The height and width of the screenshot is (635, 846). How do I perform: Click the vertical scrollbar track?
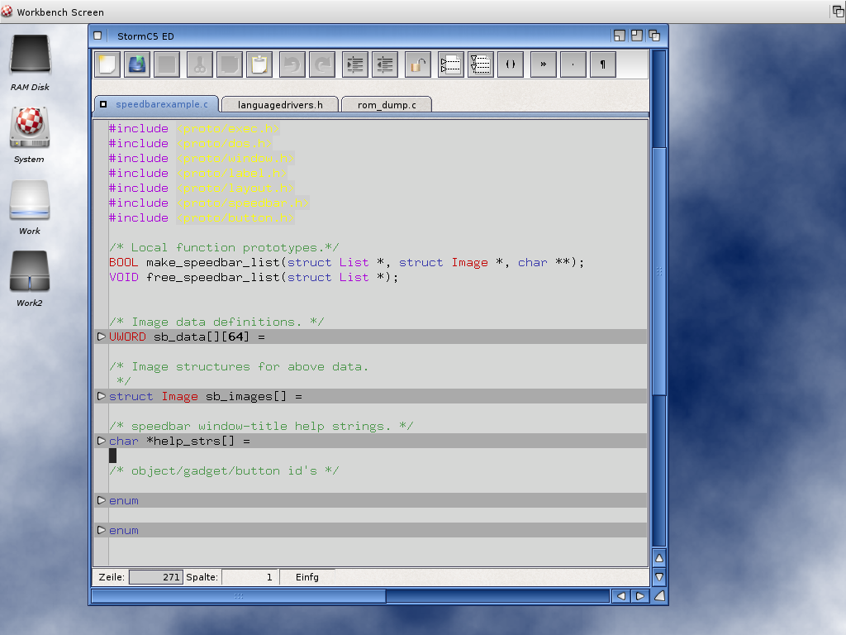658,471
